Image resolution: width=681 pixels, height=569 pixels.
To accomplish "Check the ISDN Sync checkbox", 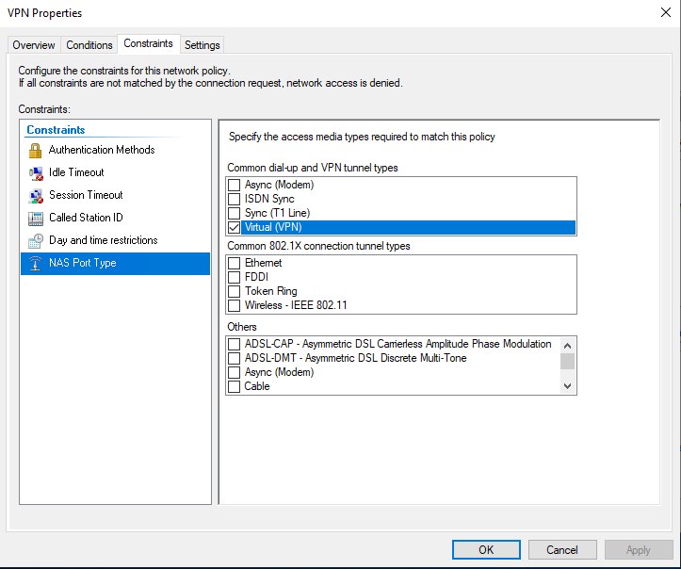I will (x=235, y=199).
